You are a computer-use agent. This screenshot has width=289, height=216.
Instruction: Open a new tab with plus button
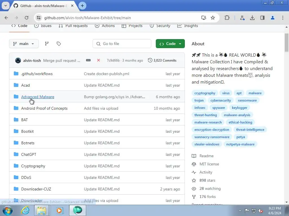(82, 6)
